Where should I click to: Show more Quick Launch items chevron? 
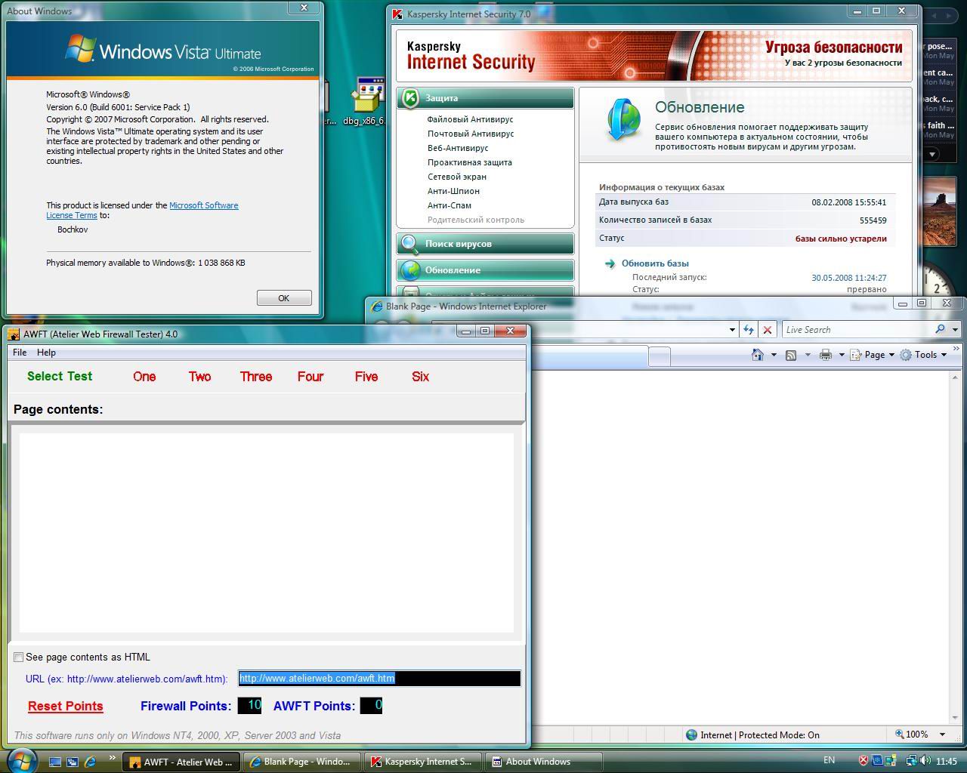(x=113, y=758)
